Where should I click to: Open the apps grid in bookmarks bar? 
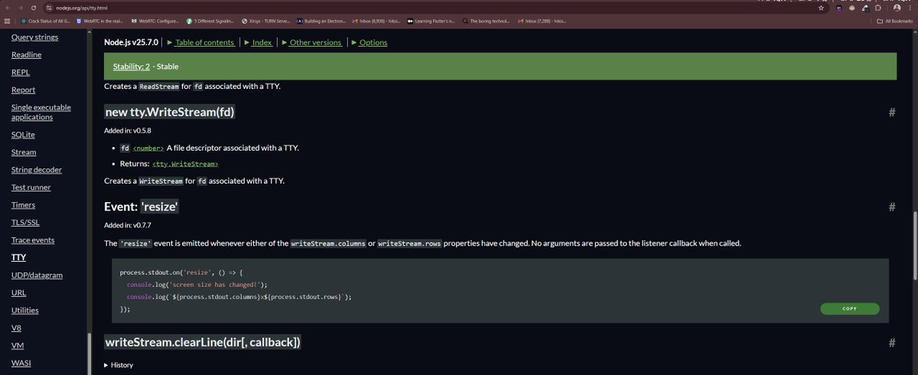[8, 21]
